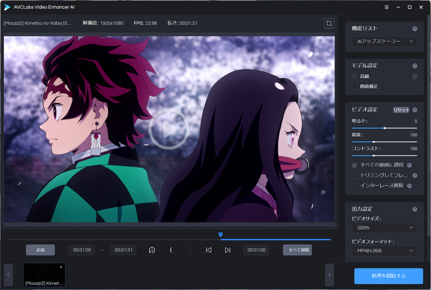The height and width of the screenshot is (290, 431).
Task: Click the リセット button
Action: pyautogui.click(x=401, y=110)
